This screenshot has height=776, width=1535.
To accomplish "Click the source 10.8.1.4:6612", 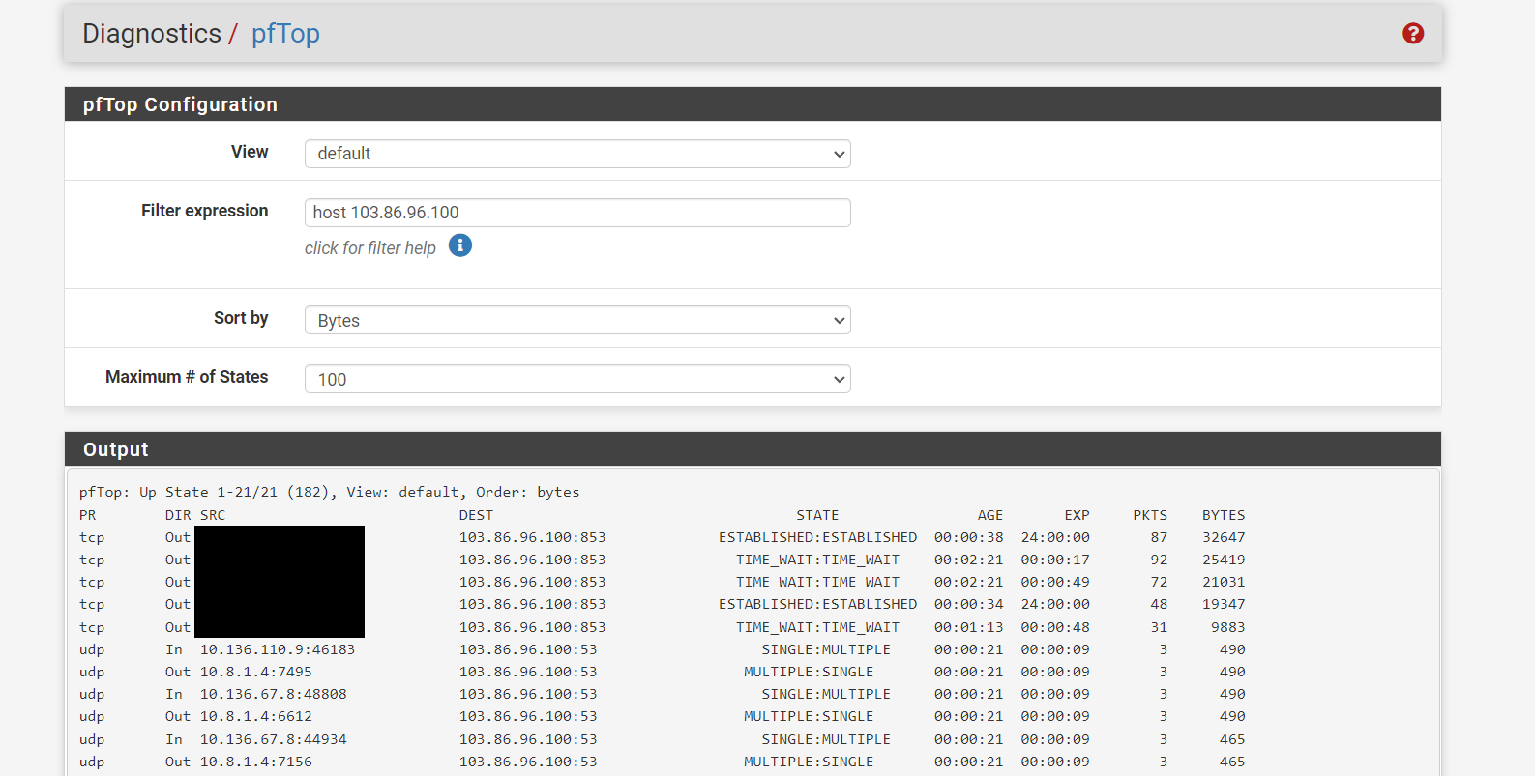I will point(256,716).
